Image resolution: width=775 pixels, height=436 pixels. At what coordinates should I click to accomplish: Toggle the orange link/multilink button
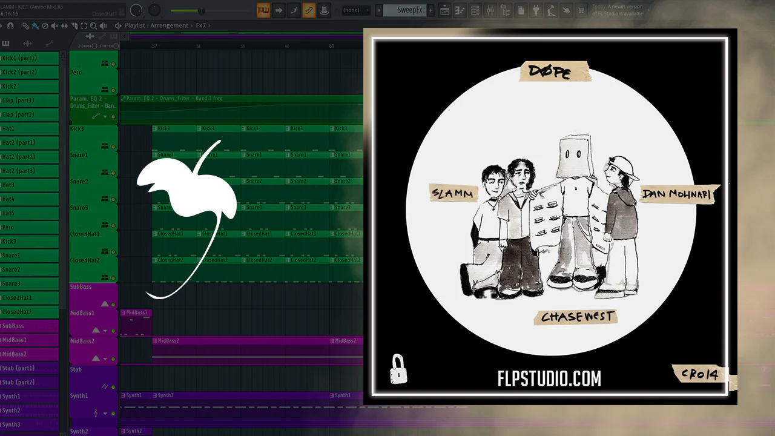309,10
